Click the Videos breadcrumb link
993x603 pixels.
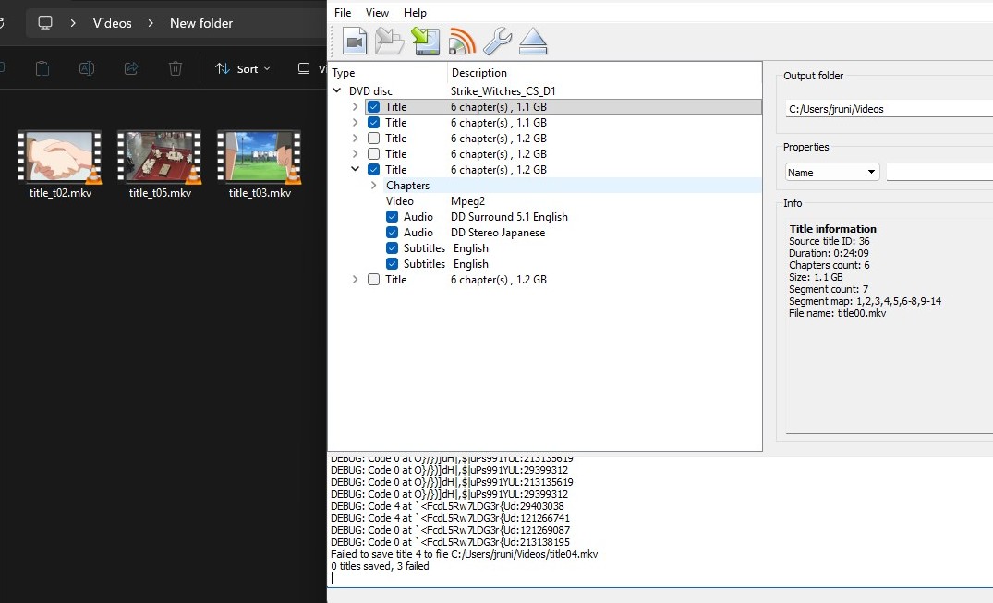[112, 23]
